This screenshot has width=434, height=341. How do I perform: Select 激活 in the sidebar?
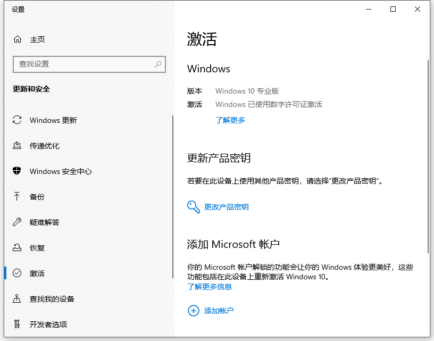point(37,273)
